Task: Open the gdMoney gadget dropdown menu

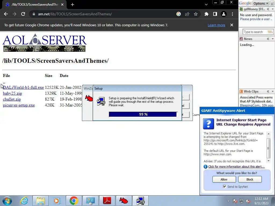Action: click(273, 9)
